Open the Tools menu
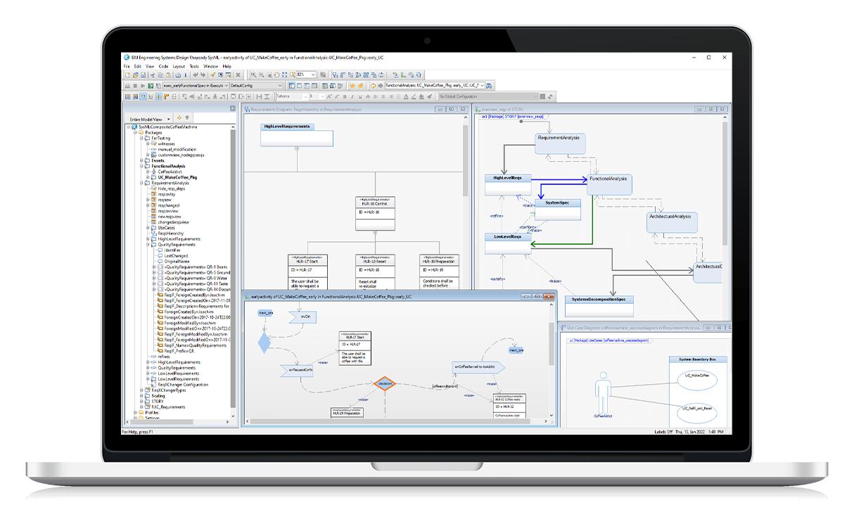Screen dimensions: 854x510 [194, 66]
